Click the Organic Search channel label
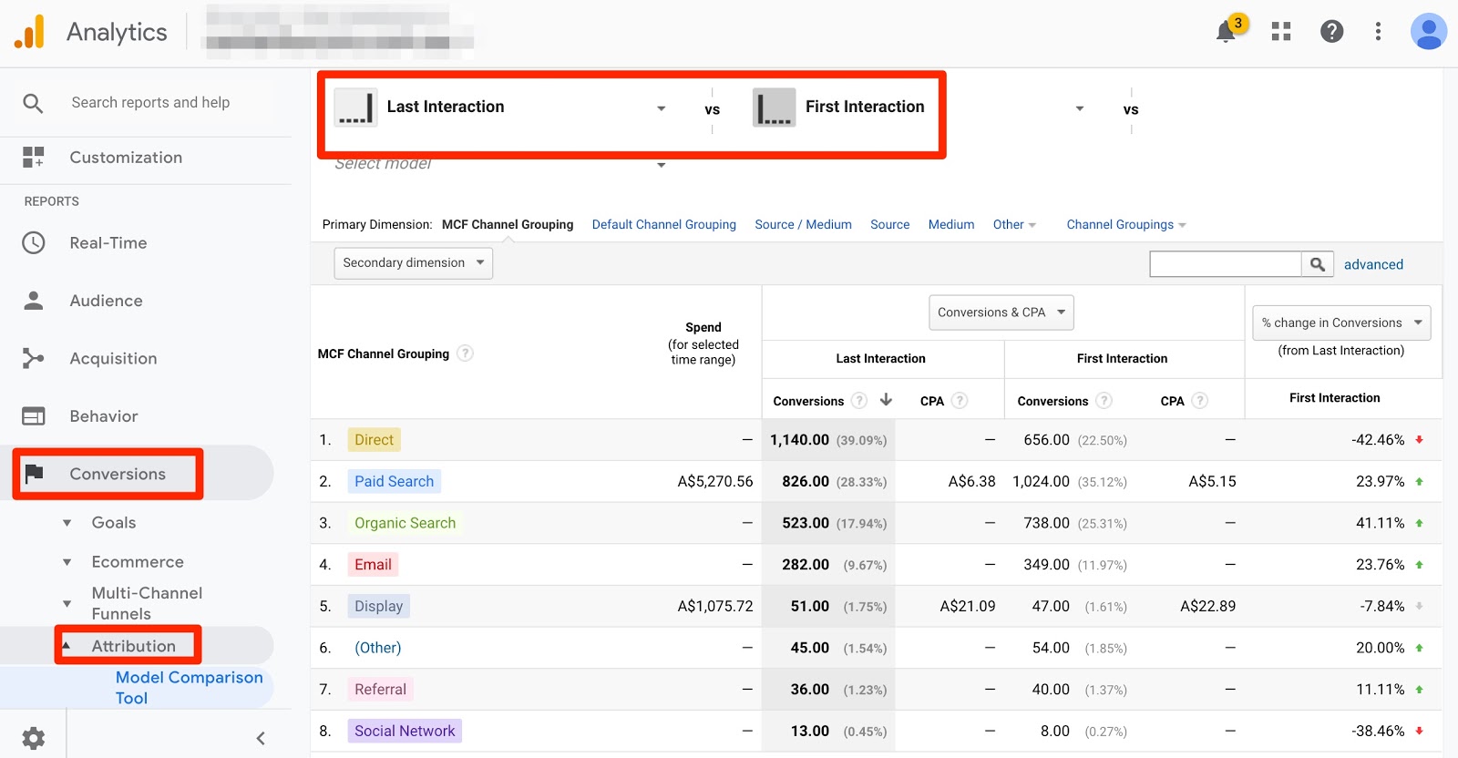1458x758 pixels. click(x=405, y=523)
